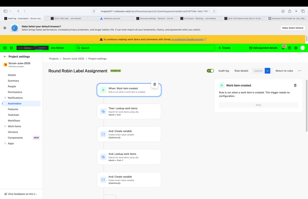Click the Next button in trigger panel
This screenshot has height=199, width=308.
pyautogui.click(x=258, y=105)
